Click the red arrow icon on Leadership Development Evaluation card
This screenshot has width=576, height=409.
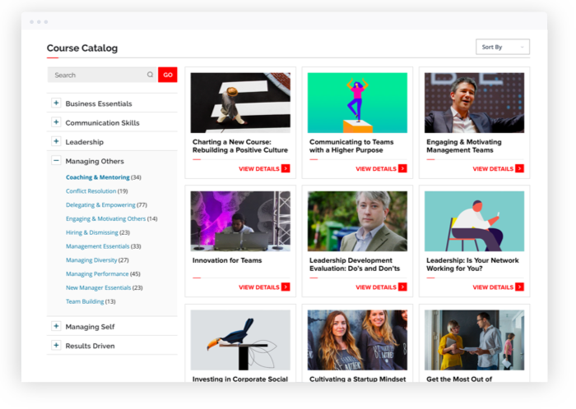[402, 287]
